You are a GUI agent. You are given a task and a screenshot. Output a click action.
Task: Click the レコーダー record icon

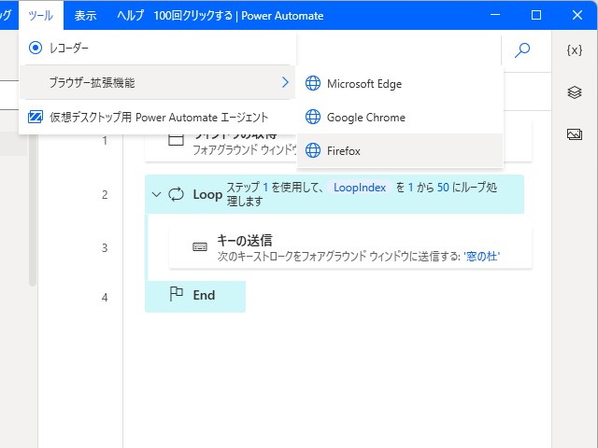36,48
